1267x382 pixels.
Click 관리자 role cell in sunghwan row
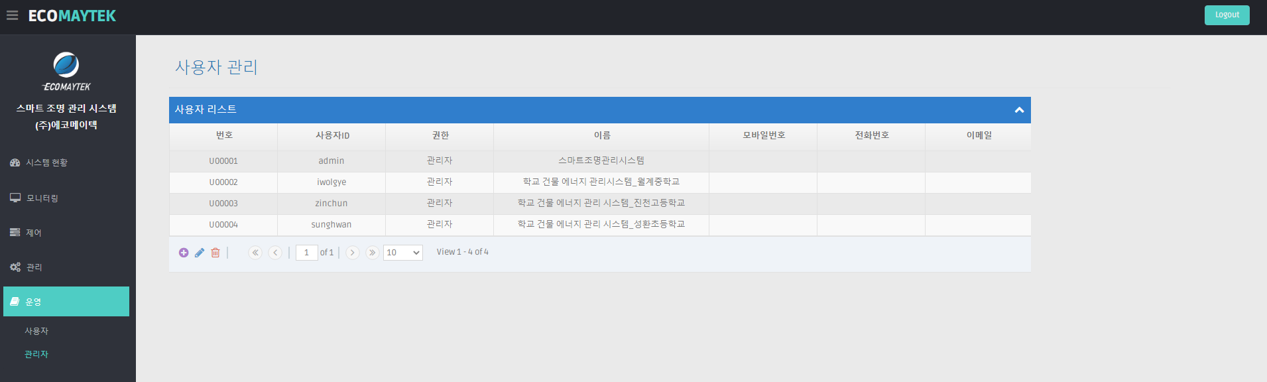tap(440, 225)
